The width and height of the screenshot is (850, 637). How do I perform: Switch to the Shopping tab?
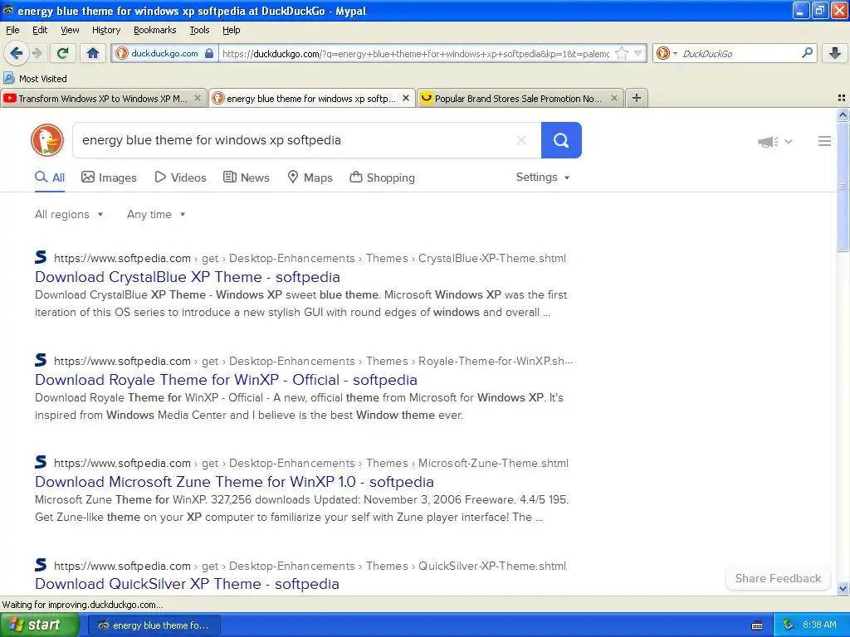[x=383, y=177]
